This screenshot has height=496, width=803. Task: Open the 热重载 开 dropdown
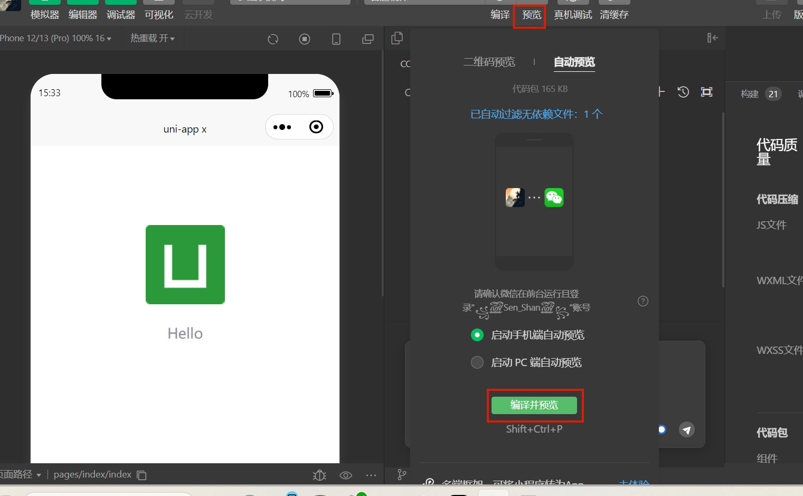tap(153, 38)
